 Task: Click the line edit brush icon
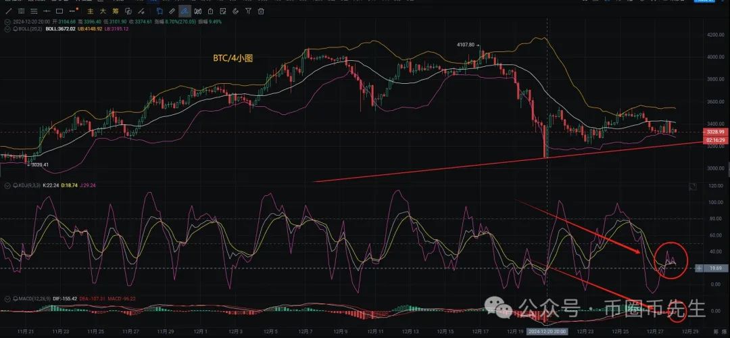coord(141,11)
